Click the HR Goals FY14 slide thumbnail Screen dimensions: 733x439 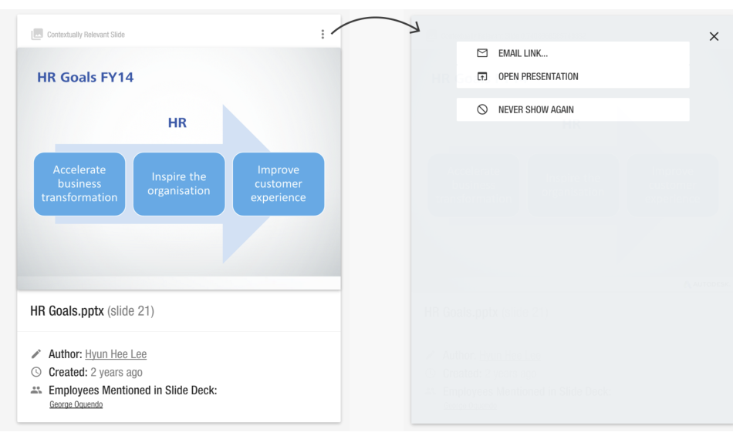point(179,169)
